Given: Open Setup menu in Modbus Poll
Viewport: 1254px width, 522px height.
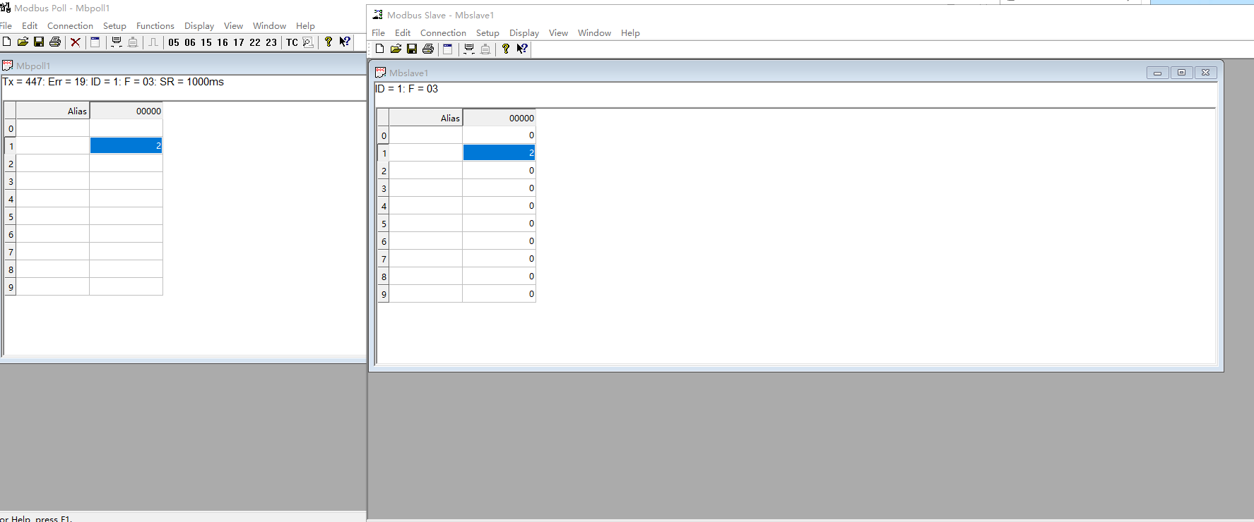Looking at the screenshot, I should (114, 26).
